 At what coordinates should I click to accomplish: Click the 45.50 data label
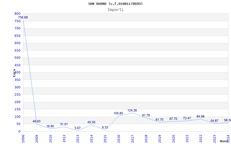point(91,122)
